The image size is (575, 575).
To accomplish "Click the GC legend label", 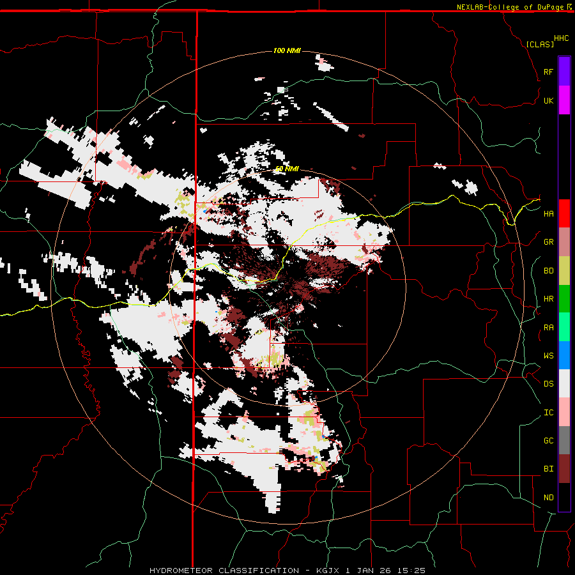I will click(548, 441).
